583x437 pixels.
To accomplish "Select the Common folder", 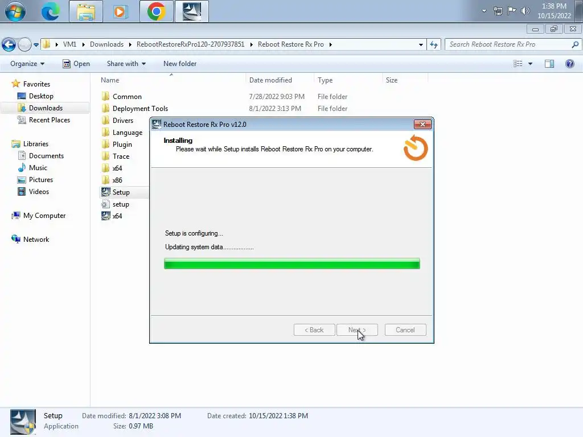I will 127,97.
